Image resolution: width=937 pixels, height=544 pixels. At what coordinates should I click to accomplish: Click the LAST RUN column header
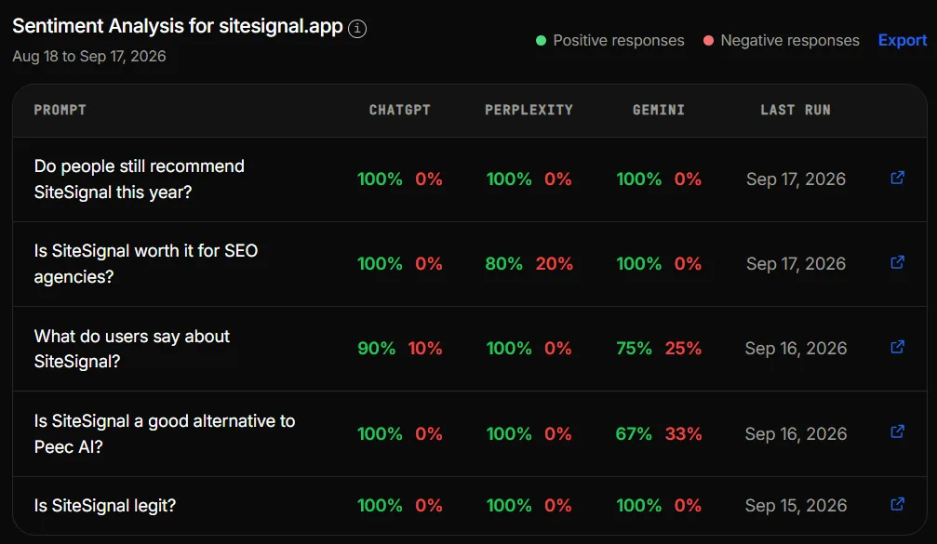pos(796,110)
